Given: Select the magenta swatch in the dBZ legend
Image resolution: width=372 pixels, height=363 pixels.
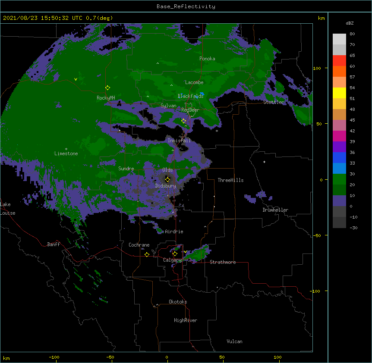Looking at the screenshot, I should pos(339,136).
